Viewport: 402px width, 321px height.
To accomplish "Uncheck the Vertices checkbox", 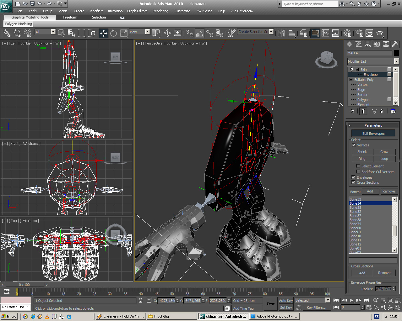I will [354, 145].
